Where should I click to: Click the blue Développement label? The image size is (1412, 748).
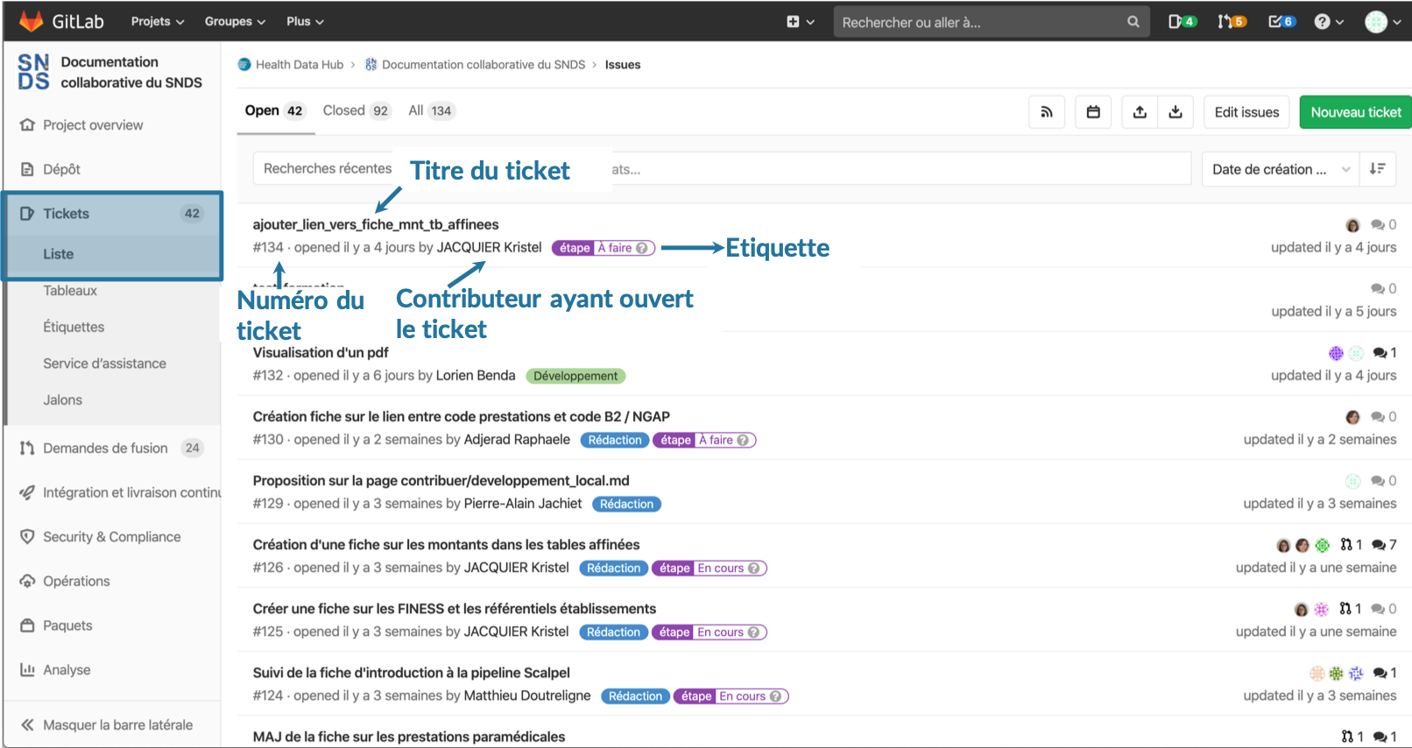[x=575, y=376]
